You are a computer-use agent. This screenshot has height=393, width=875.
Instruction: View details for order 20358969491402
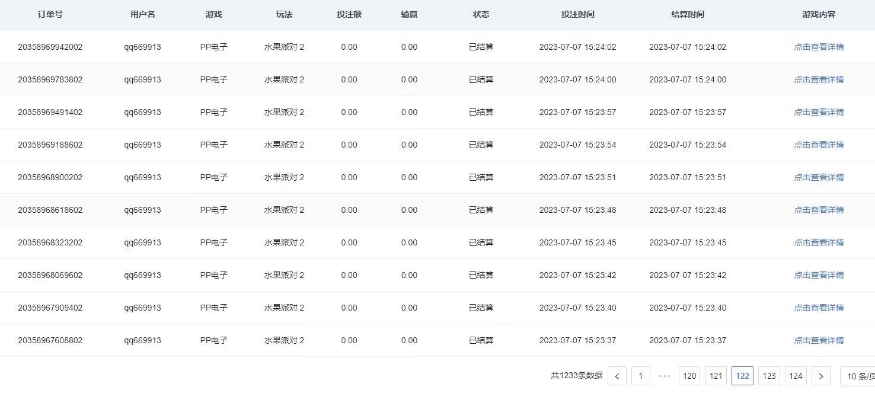point(819,112)
